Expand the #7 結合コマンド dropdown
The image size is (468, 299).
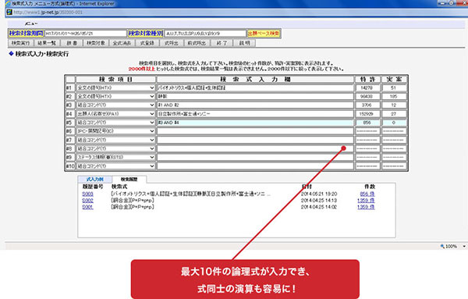click(x=151, y=140)
